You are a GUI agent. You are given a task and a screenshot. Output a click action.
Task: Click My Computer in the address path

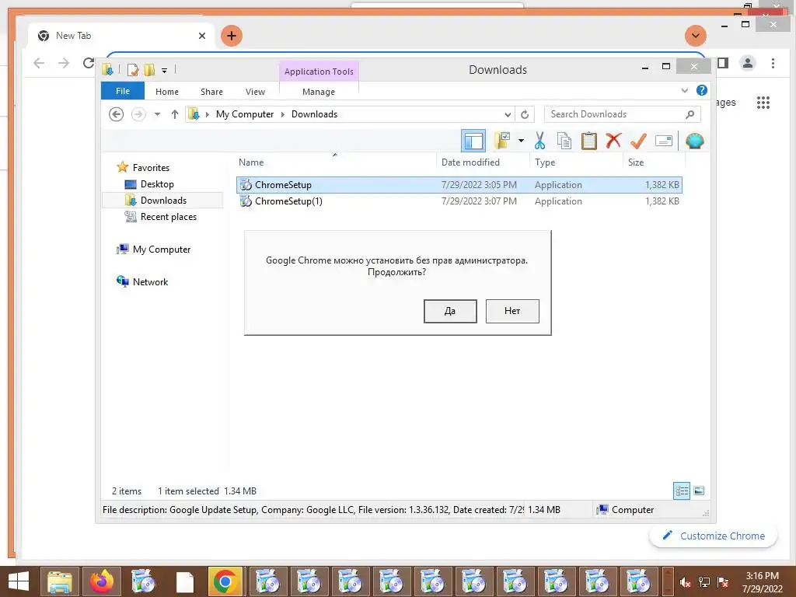245,114
